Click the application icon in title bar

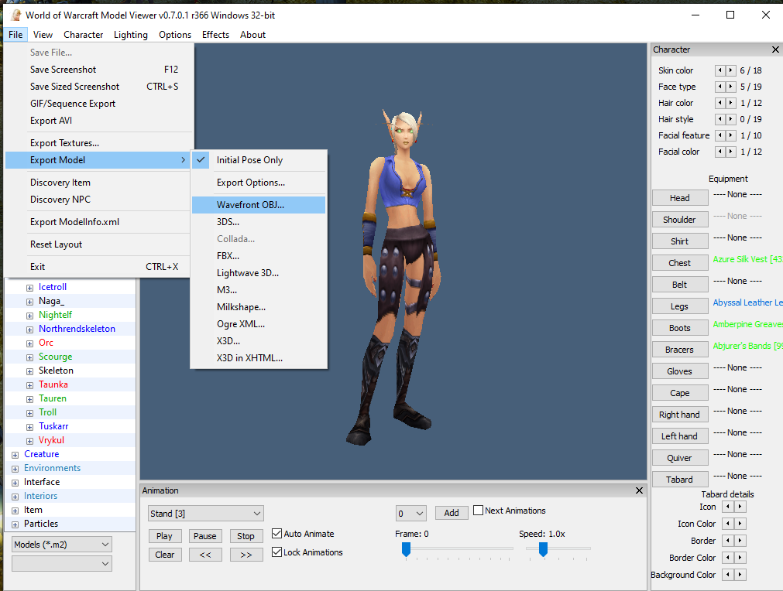click(x=15, y=15)
